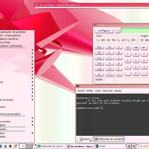Click the x^y power button
Image resolution: width=149 pixels, height=149 pixels.
[x=110, y=74]
